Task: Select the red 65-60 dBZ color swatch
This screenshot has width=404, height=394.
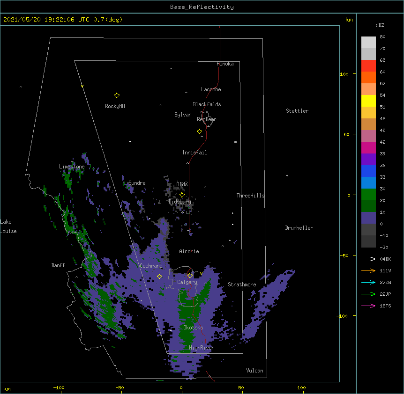Action: click(x=368, y=66)
